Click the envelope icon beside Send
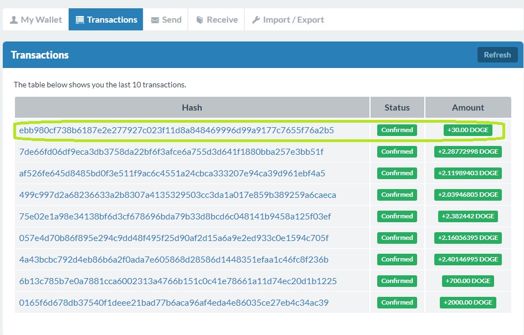The height and width of the screenshot is (335, 524). pos(155,20)
